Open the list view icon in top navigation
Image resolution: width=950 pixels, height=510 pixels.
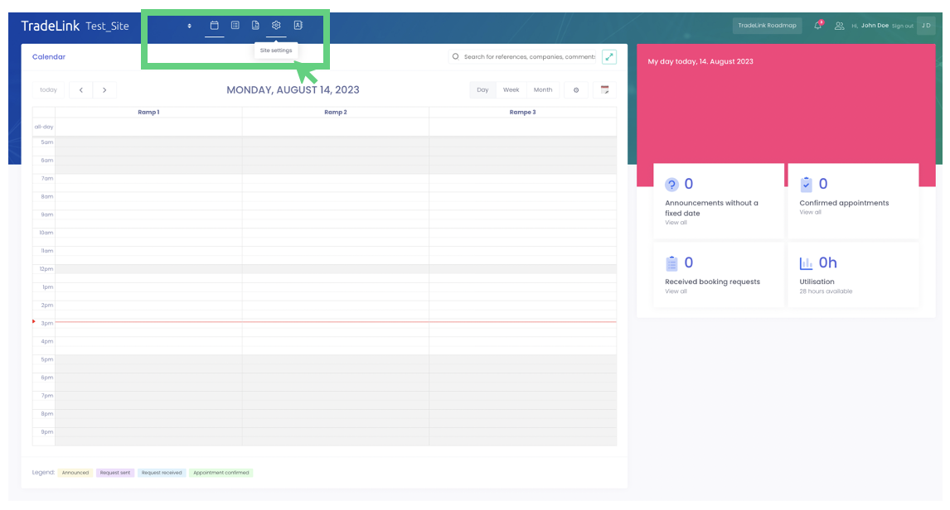point(235,26)
